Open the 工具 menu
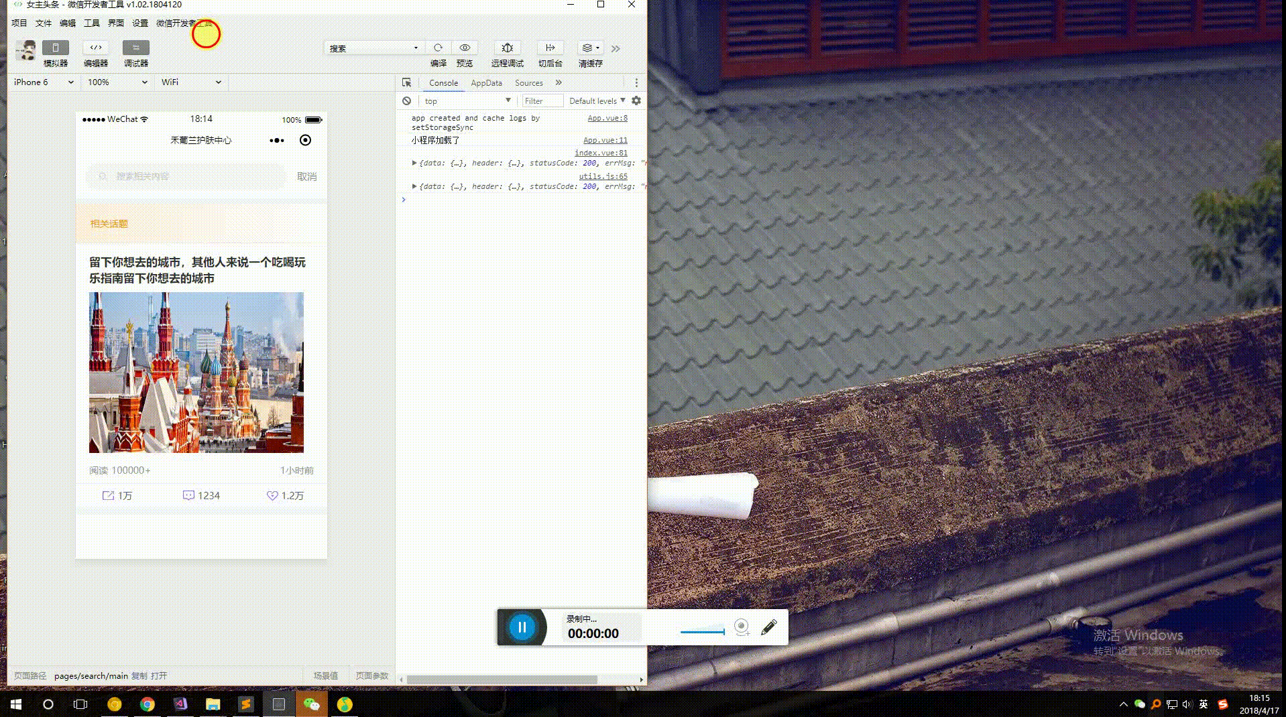Viewport: 1286px width, 717px height. click(92, 23)
